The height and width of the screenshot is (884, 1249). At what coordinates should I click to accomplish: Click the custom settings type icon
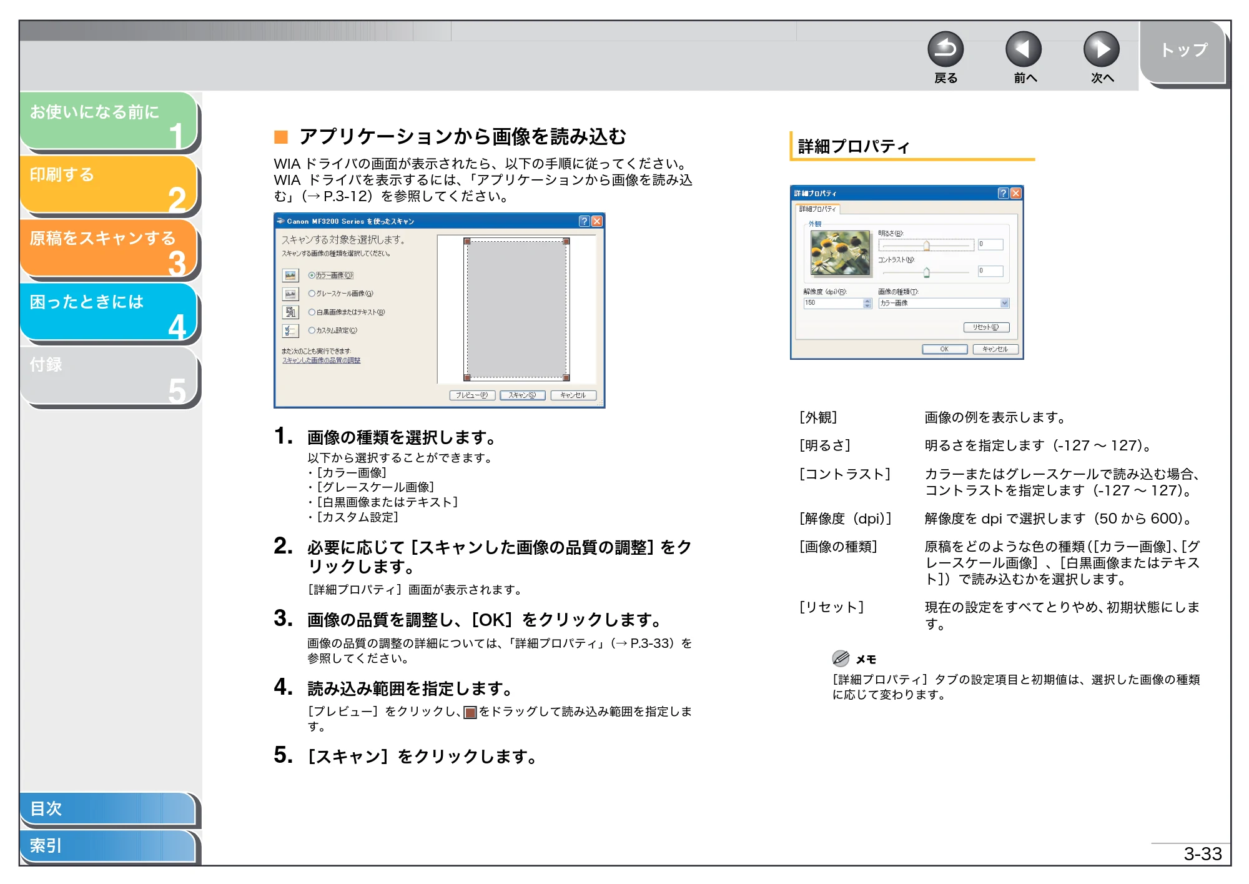point(290,330)
